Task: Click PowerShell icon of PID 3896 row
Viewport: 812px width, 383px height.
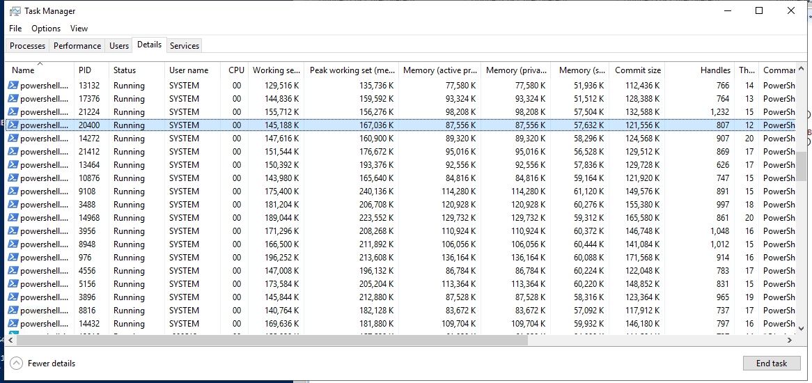Action: pos(13,297)
